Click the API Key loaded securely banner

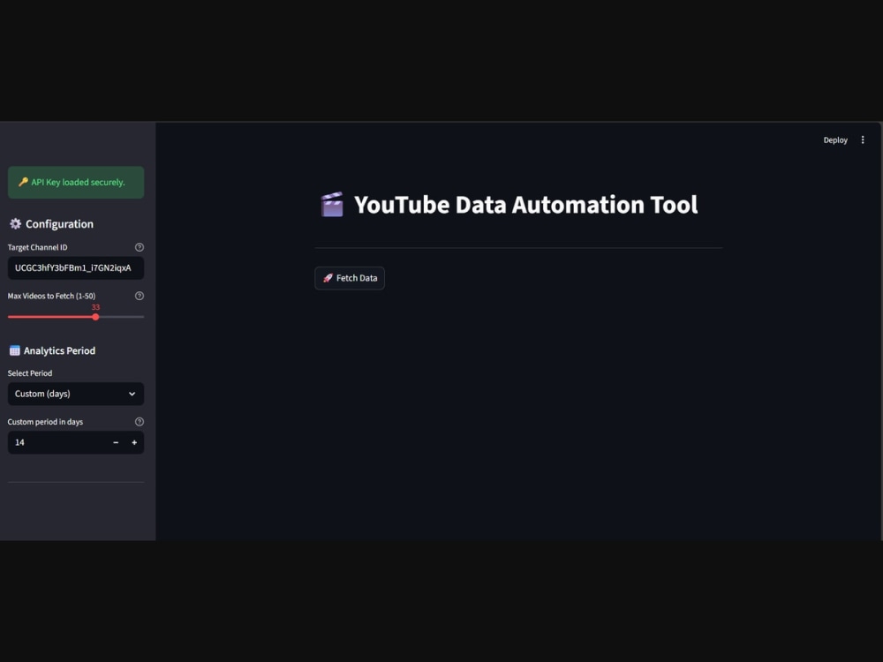75,183
